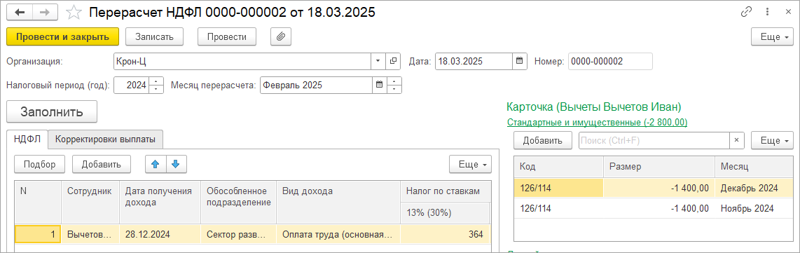
Task: Increase the Налоговый период year
Action: point(157,81)
